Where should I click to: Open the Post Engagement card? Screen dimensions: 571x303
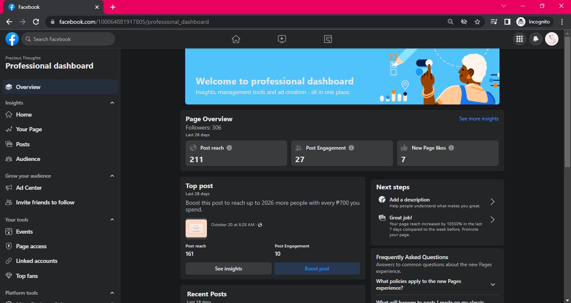tap(342, 153)
